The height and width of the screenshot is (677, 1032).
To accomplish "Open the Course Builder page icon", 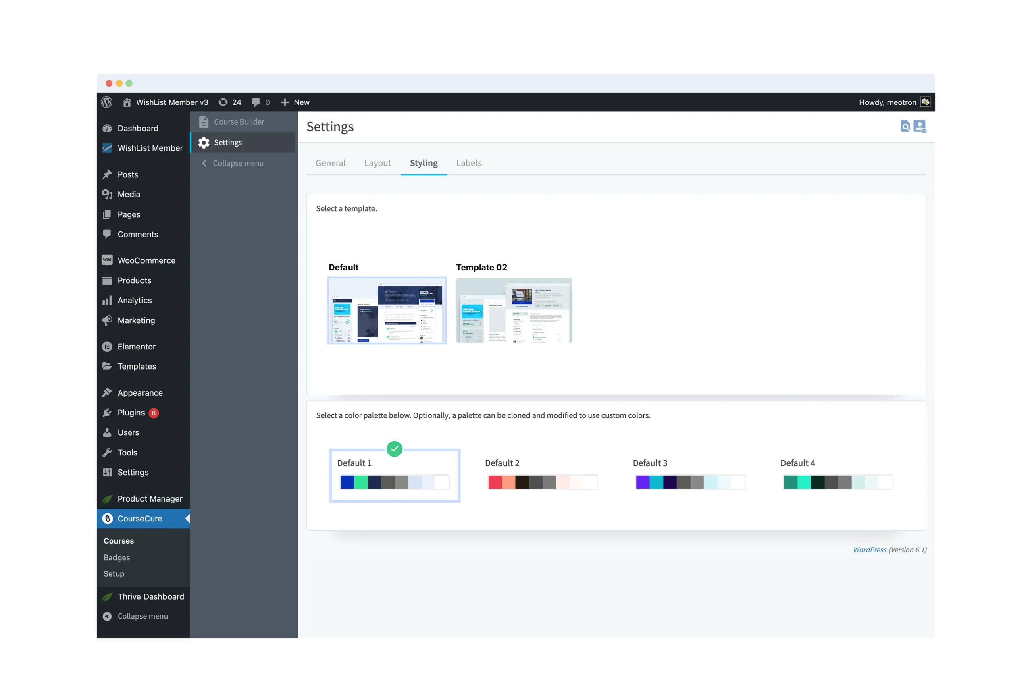I will tap(204, 122).
